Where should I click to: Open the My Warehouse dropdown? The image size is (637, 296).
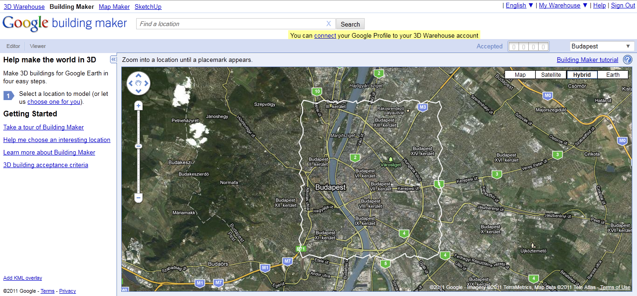pyautogui.click(x=563, y=6)
